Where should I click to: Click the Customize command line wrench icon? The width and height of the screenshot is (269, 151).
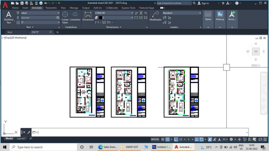pyautogui.click(x=29, y=132)
